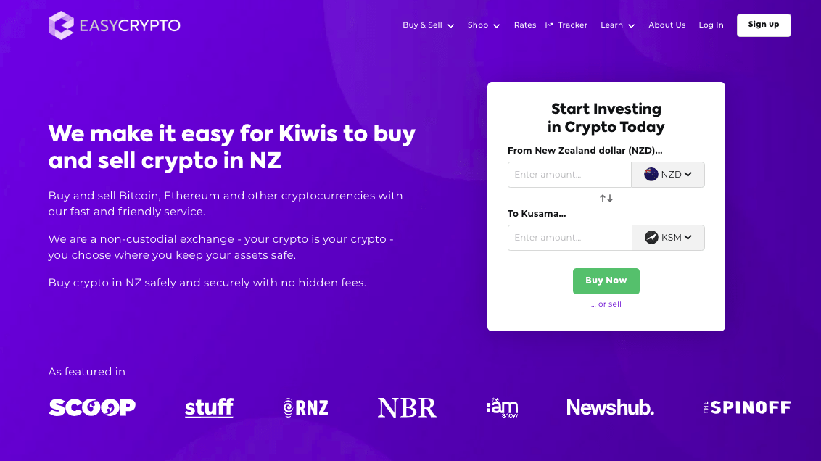Select Rates in the navigation bar
This screenshot has height=461, width=821.
click(x=524, y=25)
